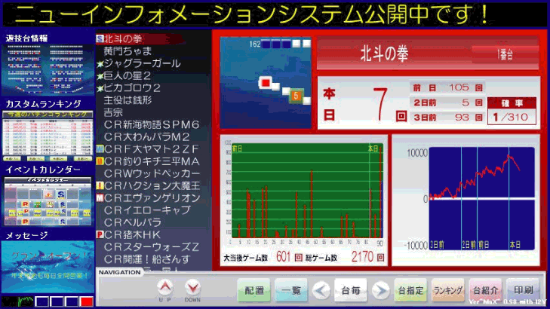Select CRベルバラ in the list
The image size is (550, 309).
click(x=133, y=222)
